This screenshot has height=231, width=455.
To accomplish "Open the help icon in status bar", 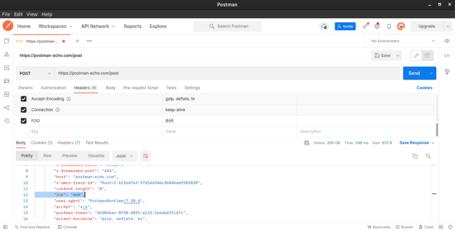I will [449, 227].
